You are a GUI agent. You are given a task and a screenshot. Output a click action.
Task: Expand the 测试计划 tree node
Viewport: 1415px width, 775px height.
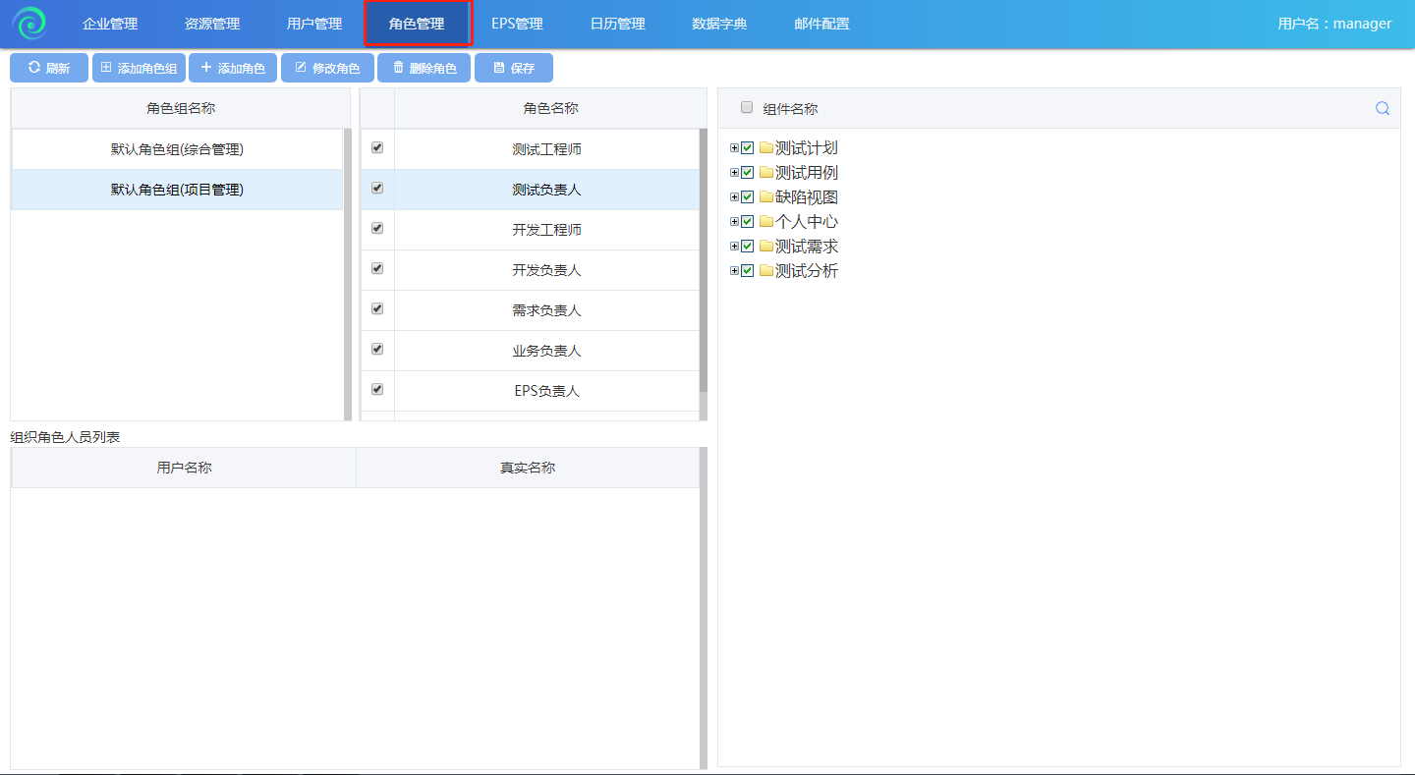(x=734, y=148)
